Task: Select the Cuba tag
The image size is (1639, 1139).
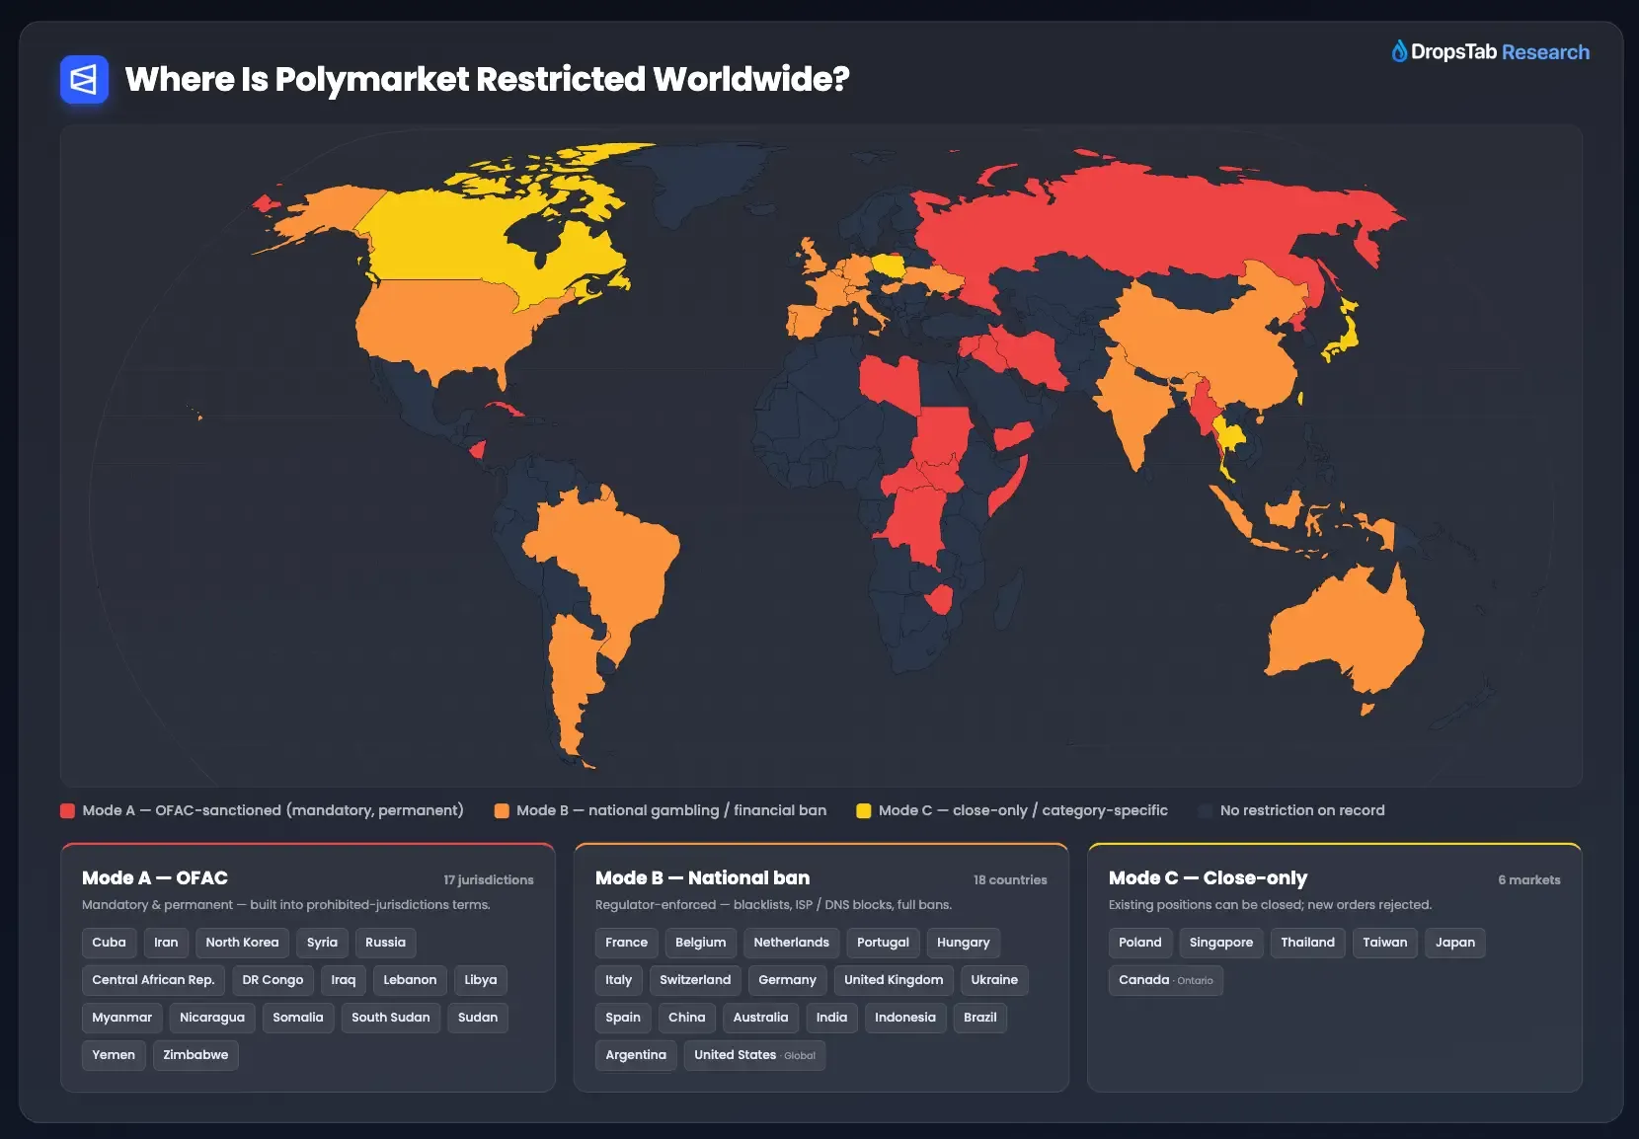Action: click(109, 943)
